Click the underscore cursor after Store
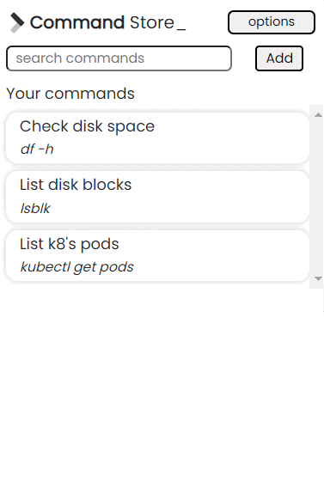Screen dimensions: 324x488 [x=180, y=30]
